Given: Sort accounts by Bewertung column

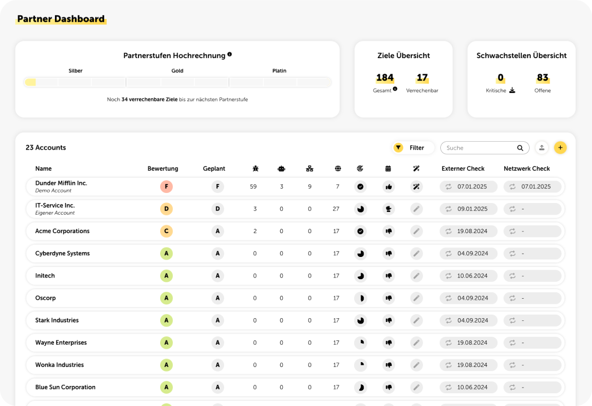Looking at the screenshot, I should [x=163, y=169].
